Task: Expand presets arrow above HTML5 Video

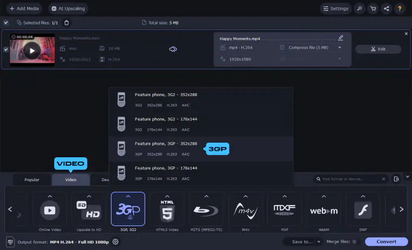Action: pyautogui.click(x=167, y=196)
